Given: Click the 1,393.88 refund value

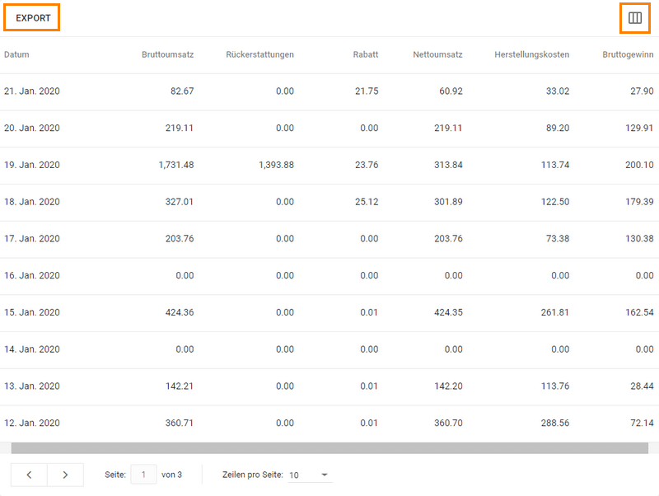Looking at the screenshot, I should click(x=270, y=165).
